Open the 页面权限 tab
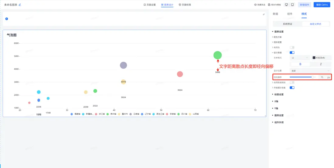The image size is (334, 168). [185, 5]
